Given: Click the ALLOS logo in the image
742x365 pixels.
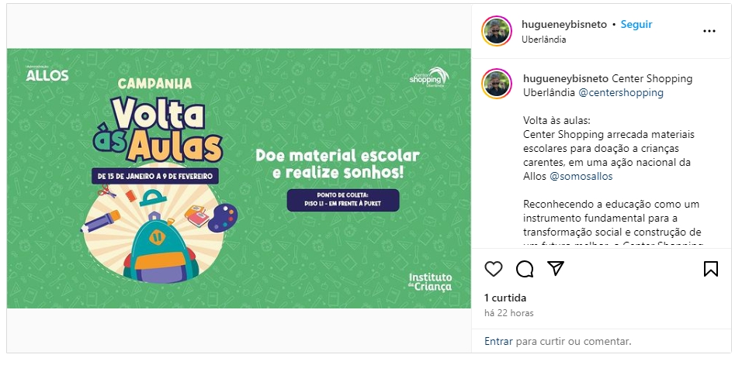Looking at the screenshot, I should [x=47, y=74].
